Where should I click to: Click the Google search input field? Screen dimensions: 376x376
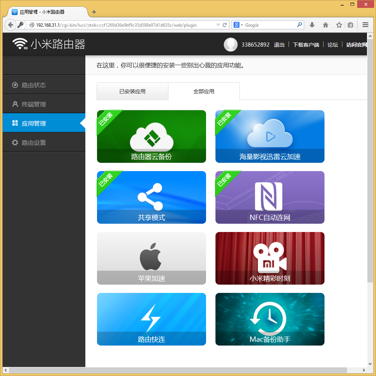pos(270,25)
